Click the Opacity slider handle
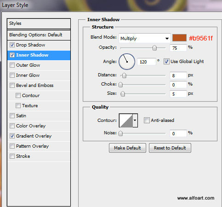The width and height of the screenshot is (222, 207). pos(154,48)
